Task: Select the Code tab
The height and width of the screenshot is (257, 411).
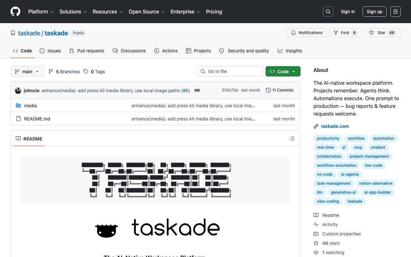Action: click(x=22, y=51)
